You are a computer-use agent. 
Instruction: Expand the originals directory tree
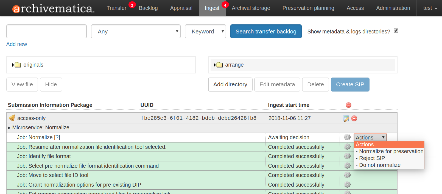(13, 65)
